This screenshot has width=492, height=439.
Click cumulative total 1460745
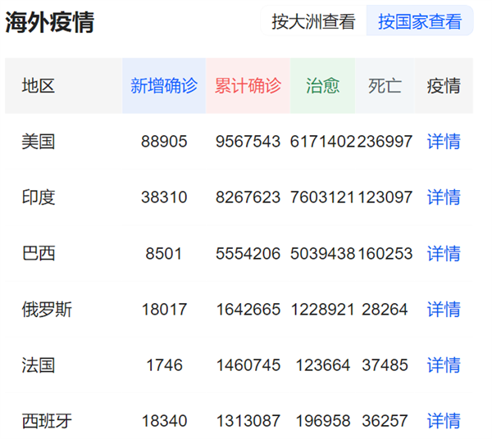click(x=248, y=365)
